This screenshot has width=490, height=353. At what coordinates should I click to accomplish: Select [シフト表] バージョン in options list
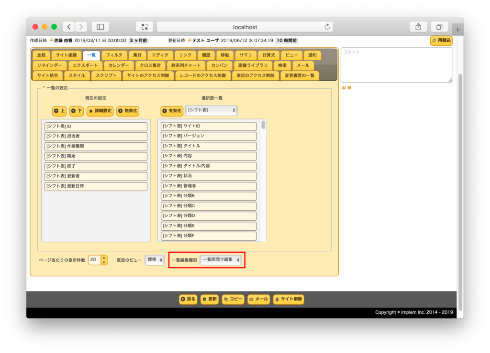(x=209, y=136)
